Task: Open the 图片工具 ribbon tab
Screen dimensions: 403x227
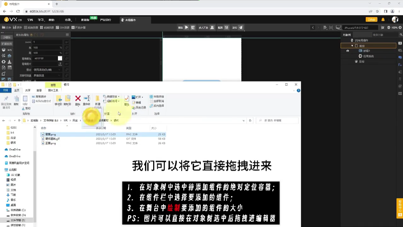Action: pos(53,90)
